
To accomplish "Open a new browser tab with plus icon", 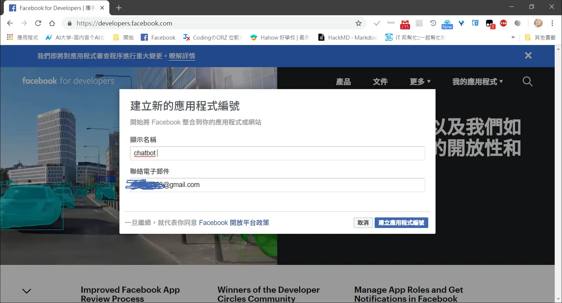I will click(119, 8).
